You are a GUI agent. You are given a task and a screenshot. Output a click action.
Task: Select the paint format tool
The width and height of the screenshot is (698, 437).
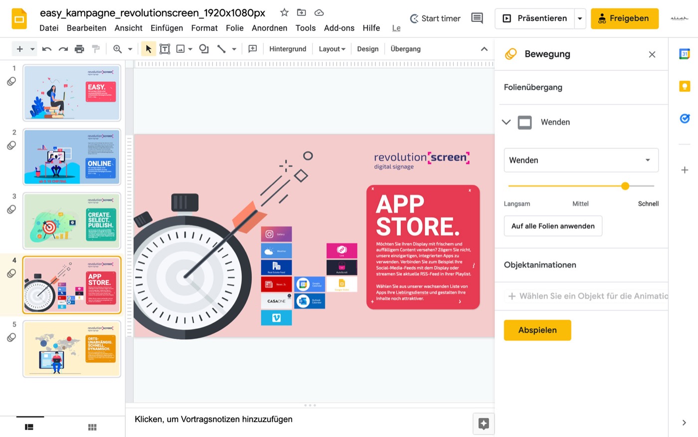click(x=96, y=49)
